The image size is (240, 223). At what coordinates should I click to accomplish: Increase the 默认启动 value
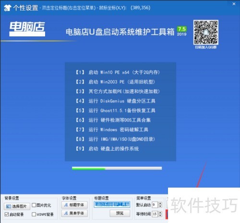160,203
